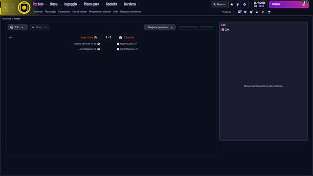Switch to the Calendario sub-tab

pos(64,12)
